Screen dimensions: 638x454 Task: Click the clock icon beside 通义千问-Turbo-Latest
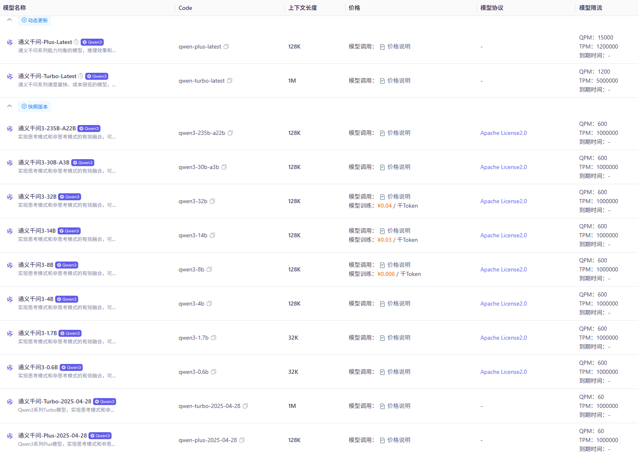point(81,76)
